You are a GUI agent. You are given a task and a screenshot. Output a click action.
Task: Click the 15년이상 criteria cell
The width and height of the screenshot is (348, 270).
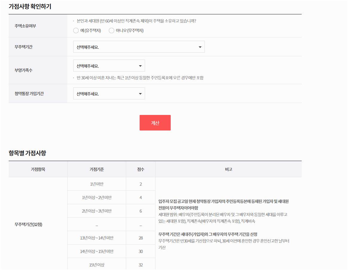pos(97,264)
